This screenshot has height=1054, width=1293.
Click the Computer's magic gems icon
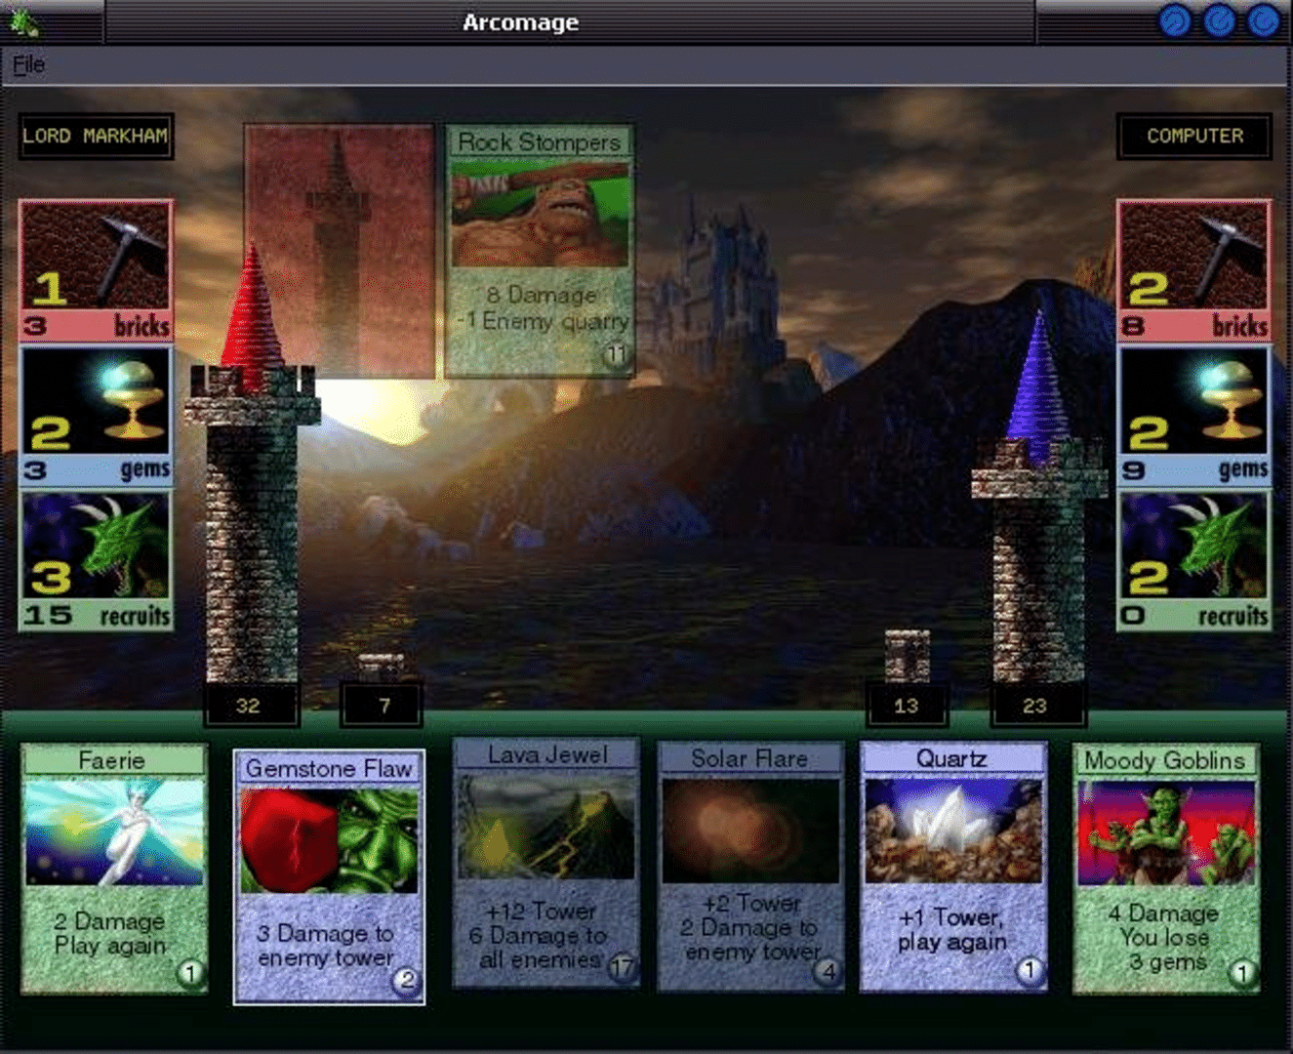point(1194,401)
